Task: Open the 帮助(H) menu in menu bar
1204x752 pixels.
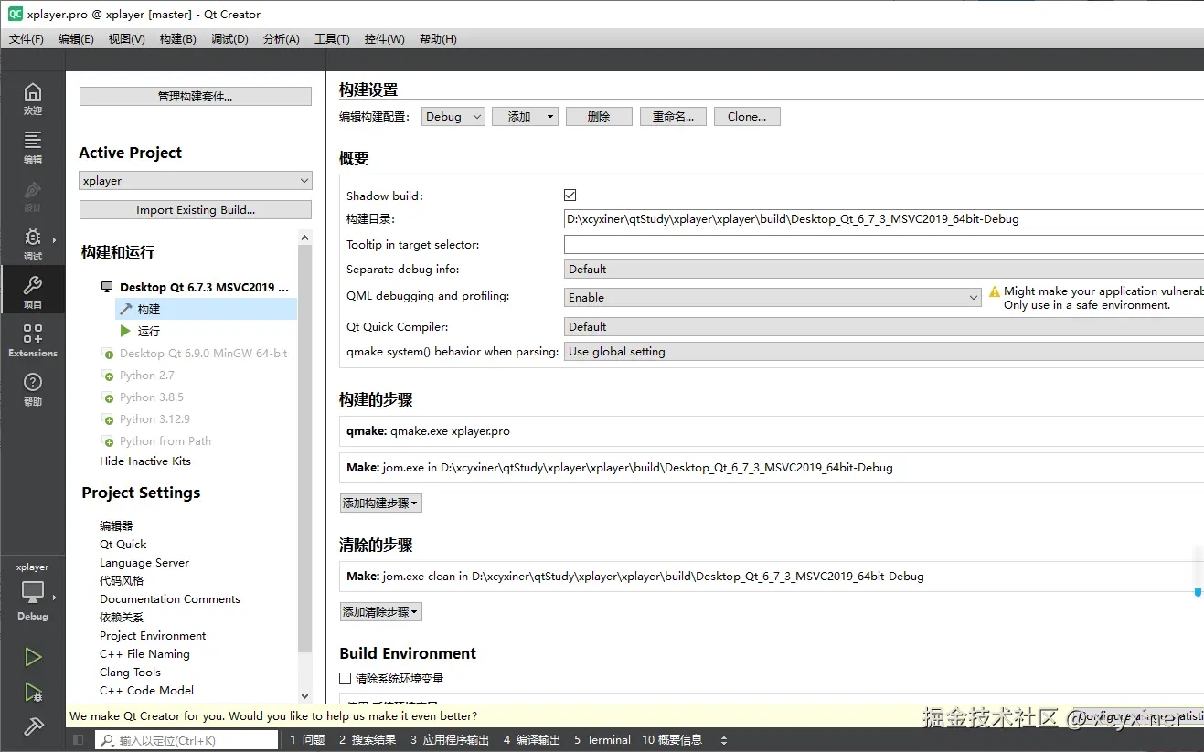Action: click(438, 39)
